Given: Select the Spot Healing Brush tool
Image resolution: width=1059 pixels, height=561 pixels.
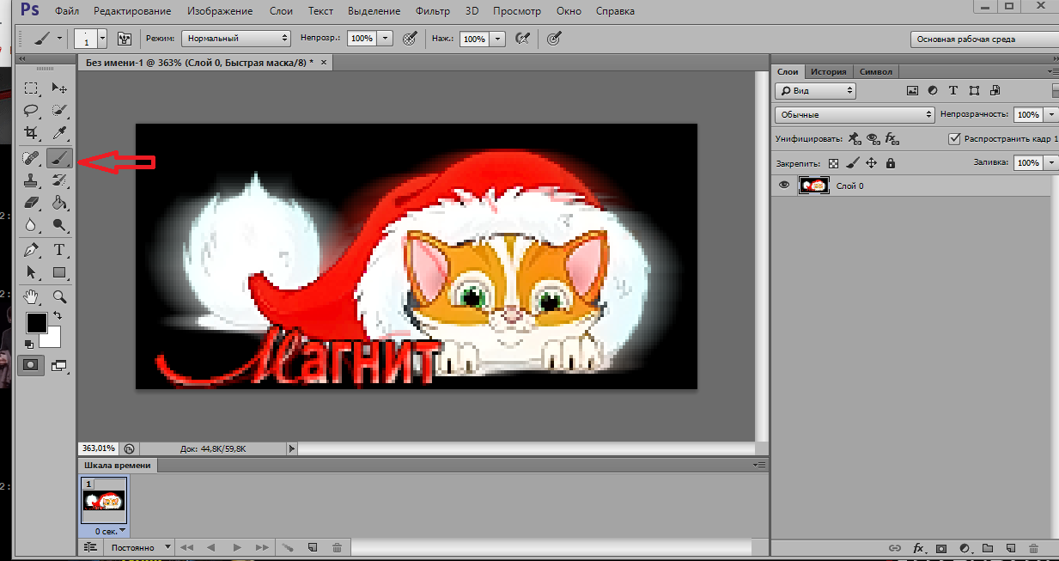Looking at the screenshot, I should pos(31,158).
